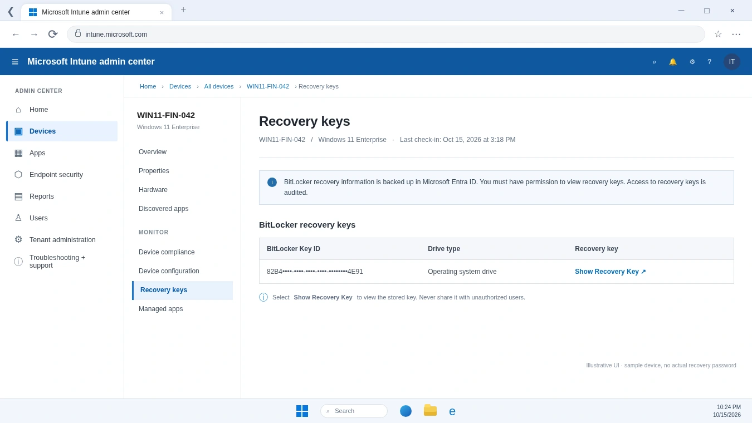
Task: Click Show Recovery Key link
Action: (611, 272)
